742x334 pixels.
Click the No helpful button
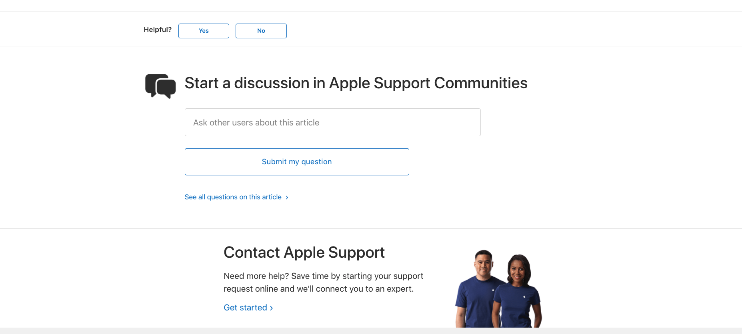point(261,31)
